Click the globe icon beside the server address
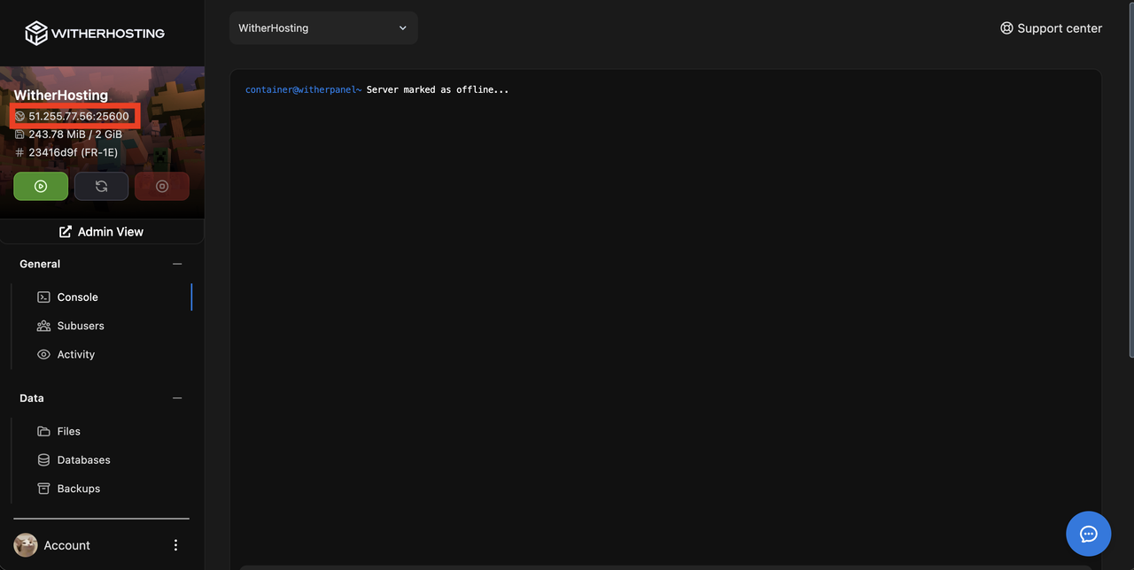The height and width of the screenshot is (570, 1134). 20,116
